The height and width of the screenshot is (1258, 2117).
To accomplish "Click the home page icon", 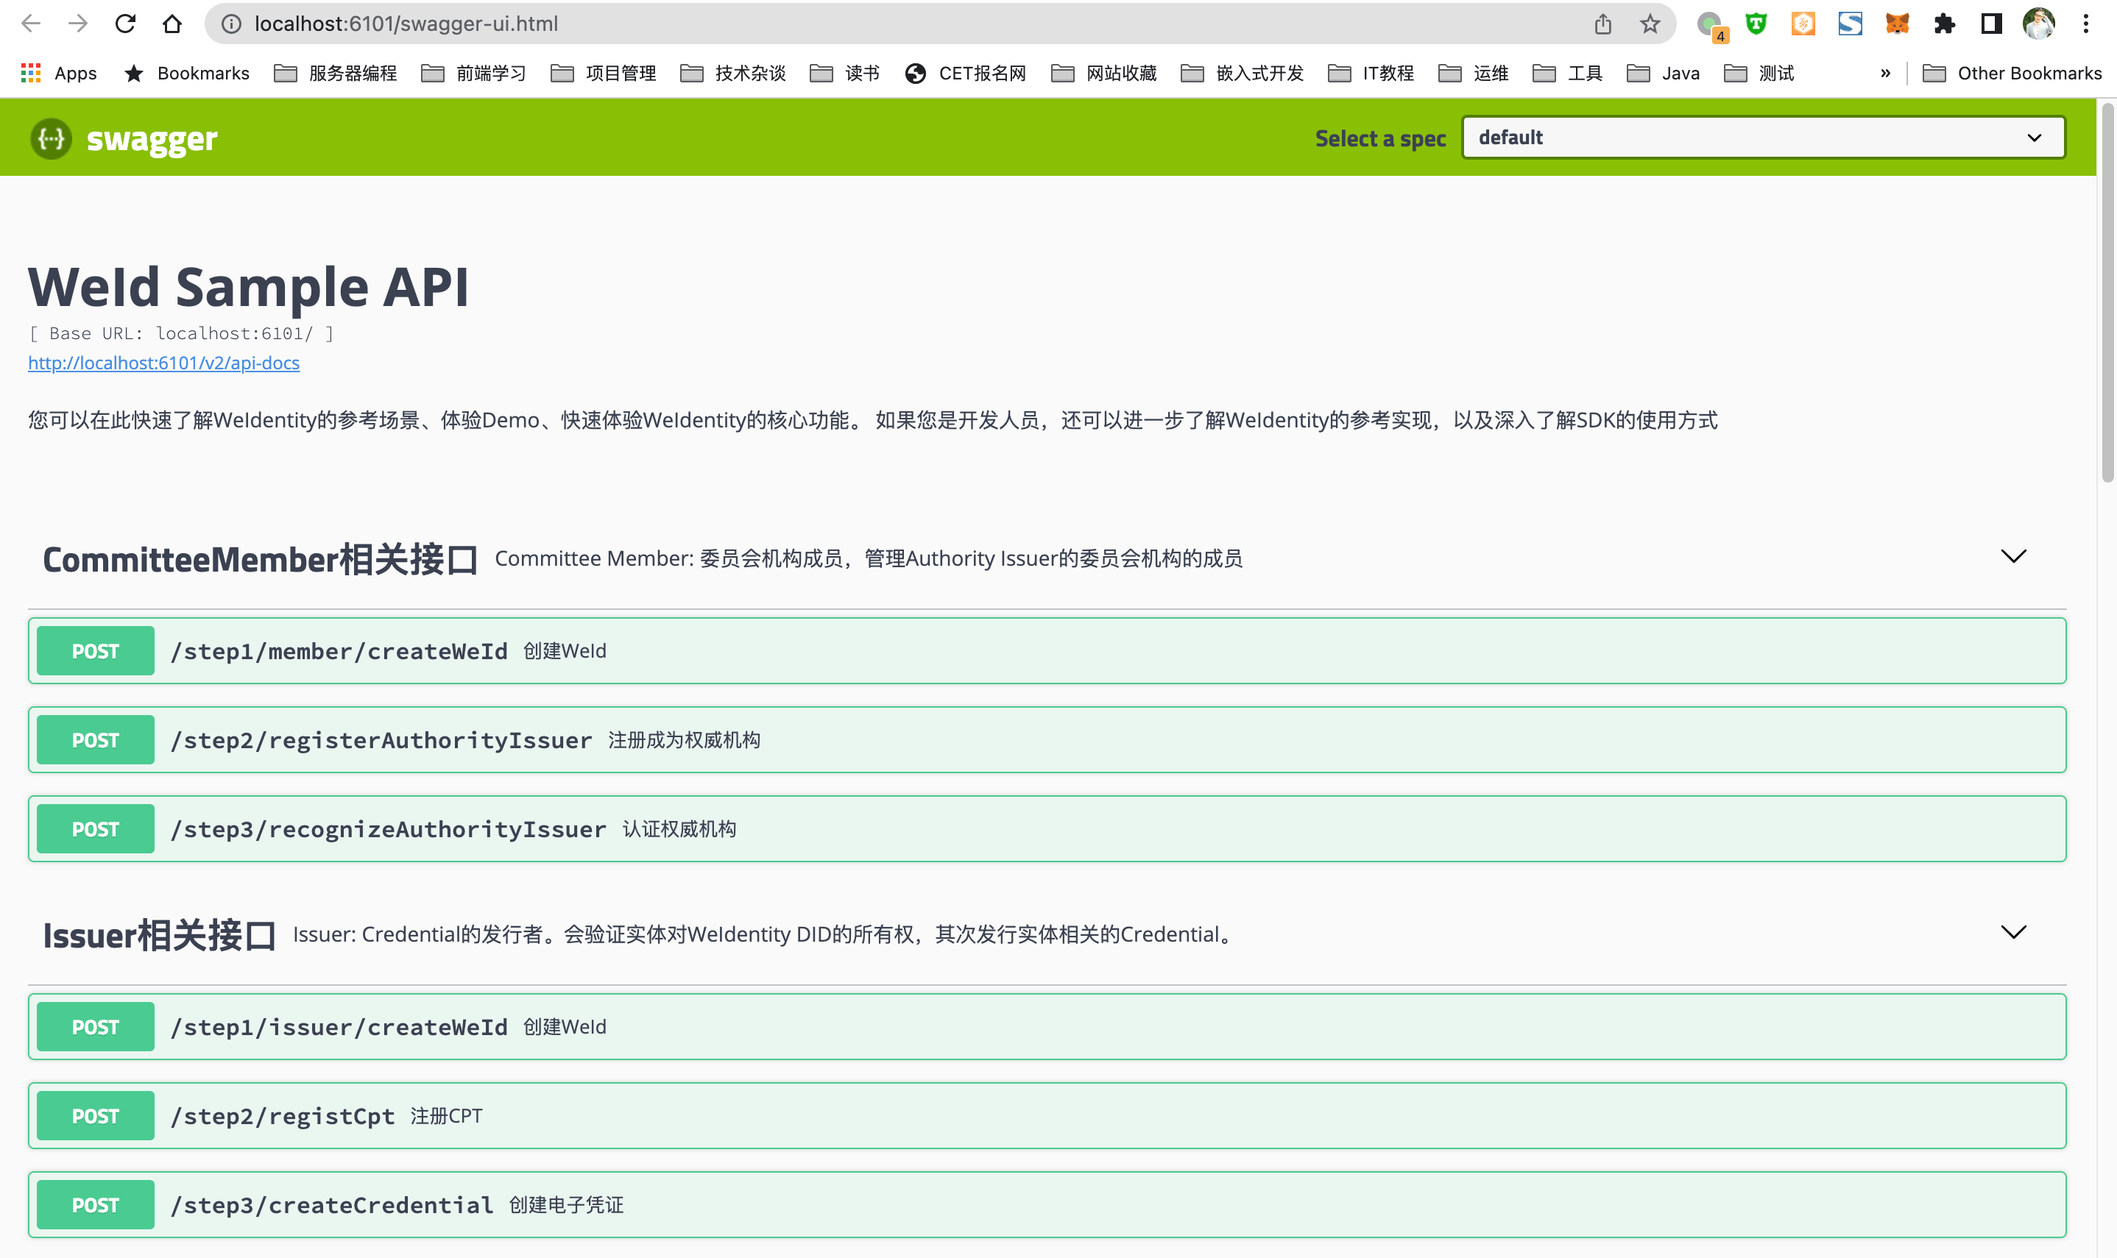I will coord(172,24).
